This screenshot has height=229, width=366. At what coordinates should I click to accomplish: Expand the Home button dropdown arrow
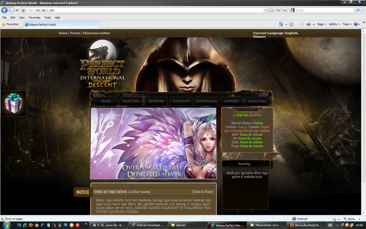pos(286,24)
